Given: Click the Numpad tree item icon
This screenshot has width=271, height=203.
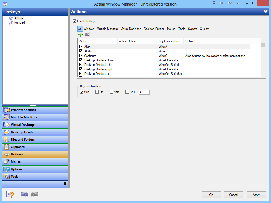Looking at the screenshot, I should point(11,23).
